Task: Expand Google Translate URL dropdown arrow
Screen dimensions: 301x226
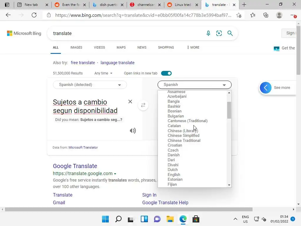Action: coord(115,174)
